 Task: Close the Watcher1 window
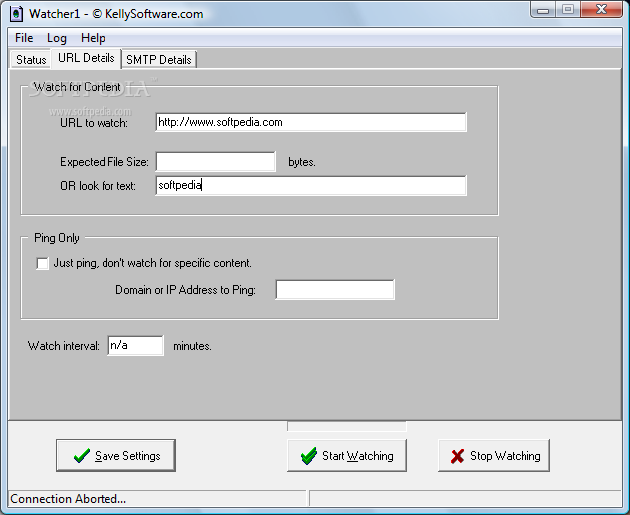tap(601, 10)
